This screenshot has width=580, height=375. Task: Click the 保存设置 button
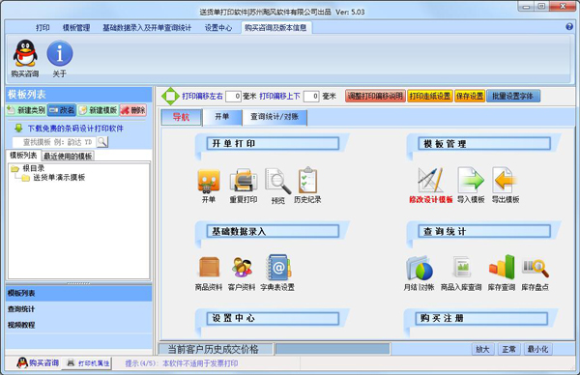click(x=470, y=96)
